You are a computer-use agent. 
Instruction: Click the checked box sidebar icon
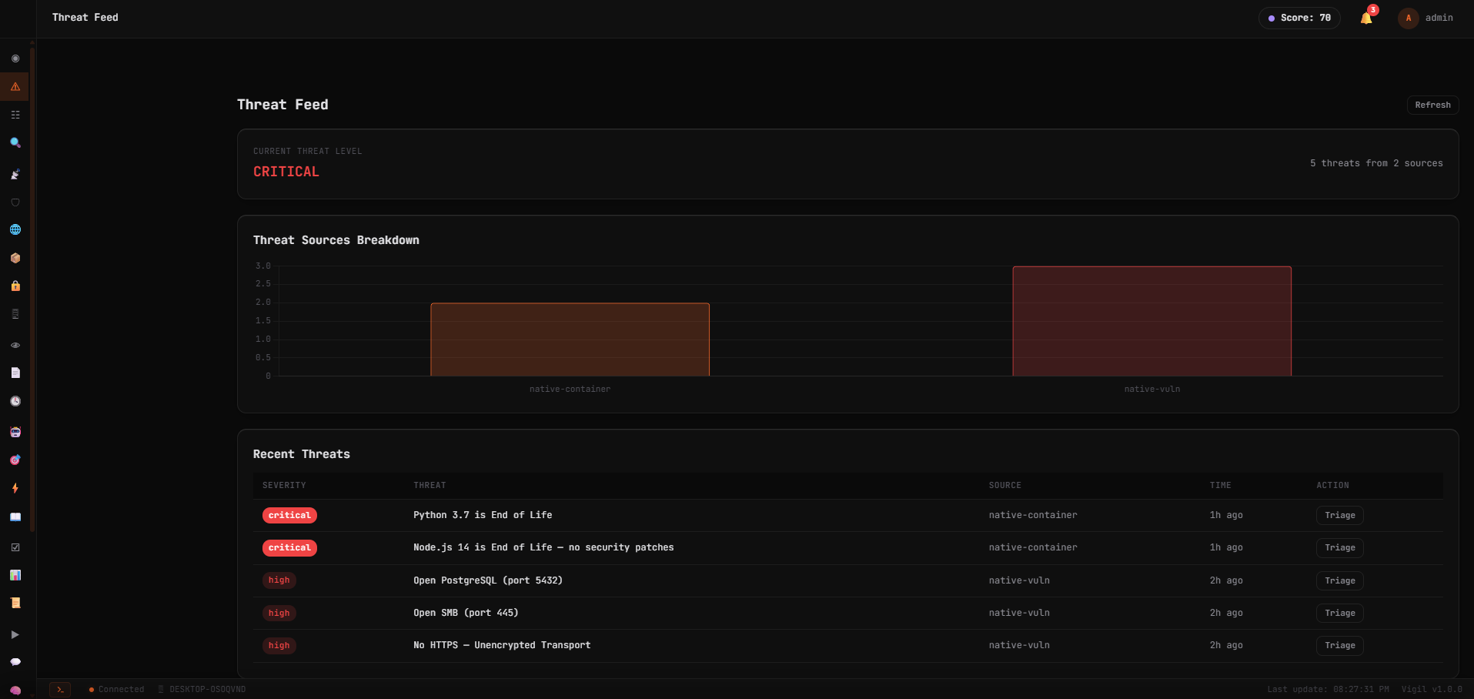[x=15, y=547]
